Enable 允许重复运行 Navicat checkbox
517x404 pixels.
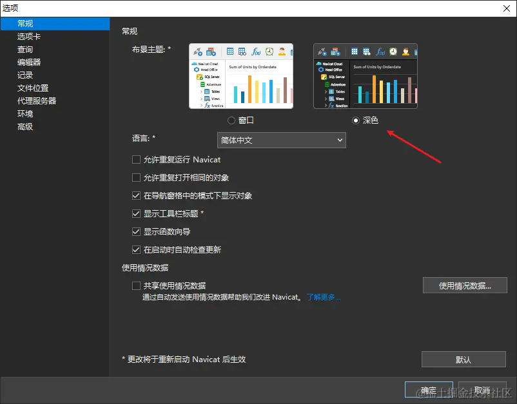tap(136, 160)
